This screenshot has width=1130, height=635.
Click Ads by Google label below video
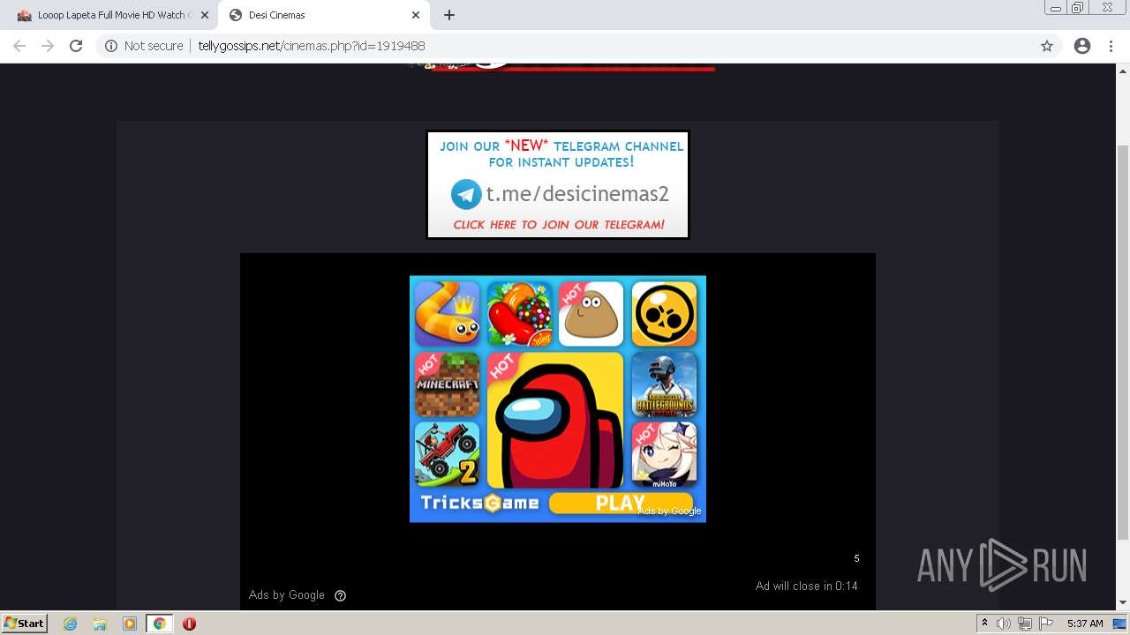click(x=287, y=595)
